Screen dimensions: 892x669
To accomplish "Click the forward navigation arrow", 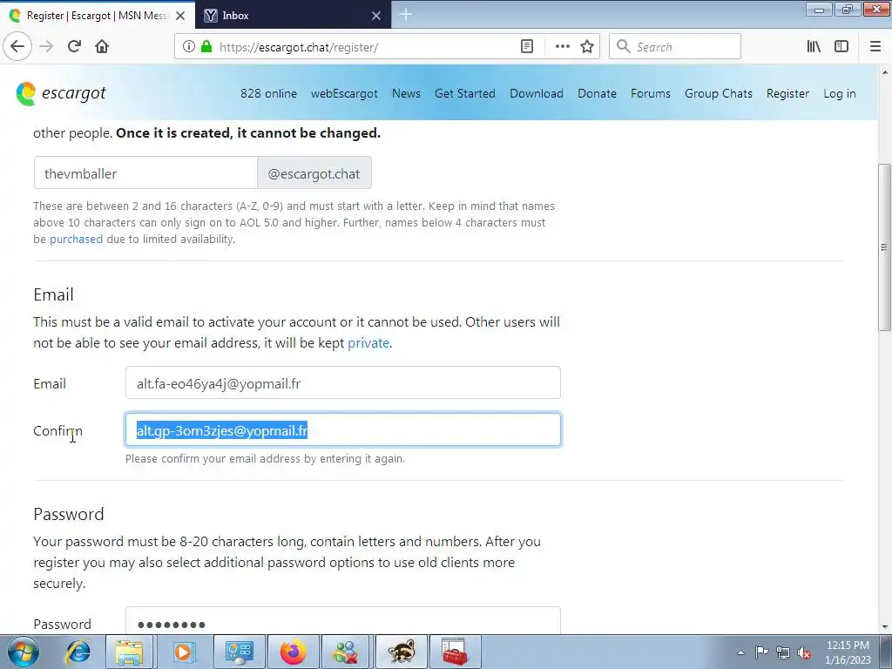I will pos(46,46).
